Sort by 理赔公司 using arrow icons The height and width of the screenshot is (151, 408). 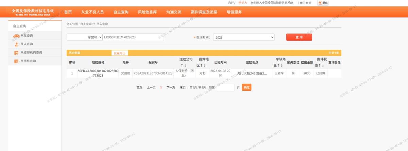tap(184, 65)
